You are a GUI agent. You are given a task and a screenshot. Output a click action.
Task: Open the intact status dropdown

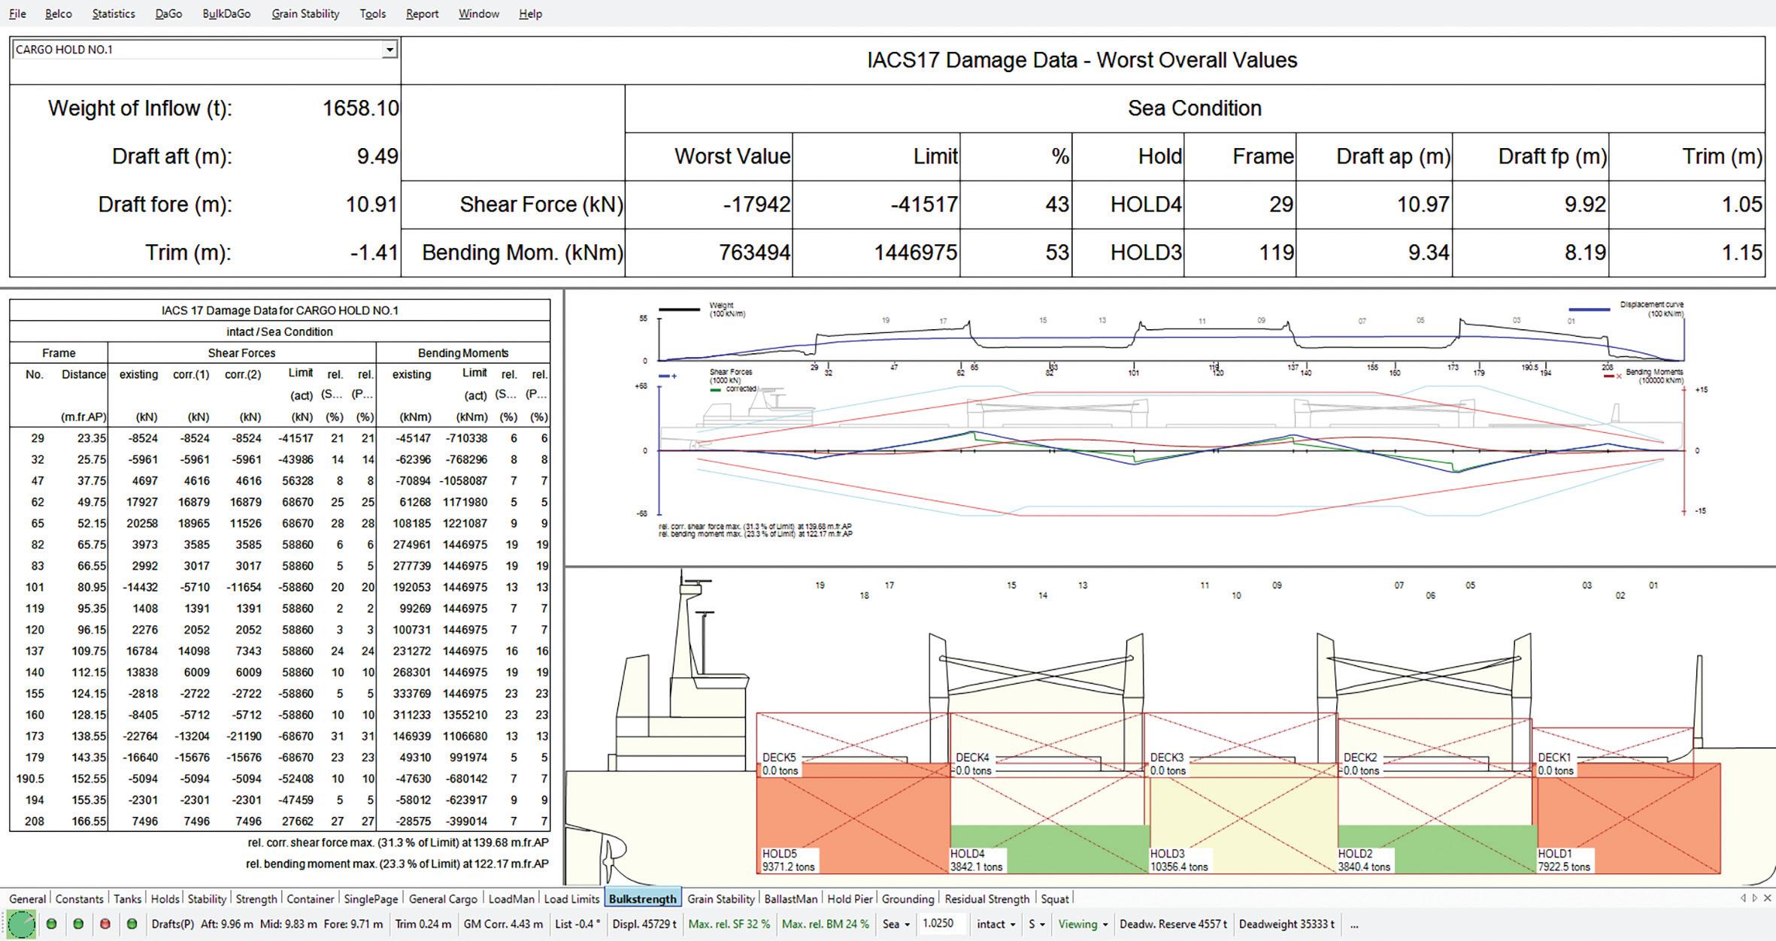pyautogui.click(x=996, y=924)
